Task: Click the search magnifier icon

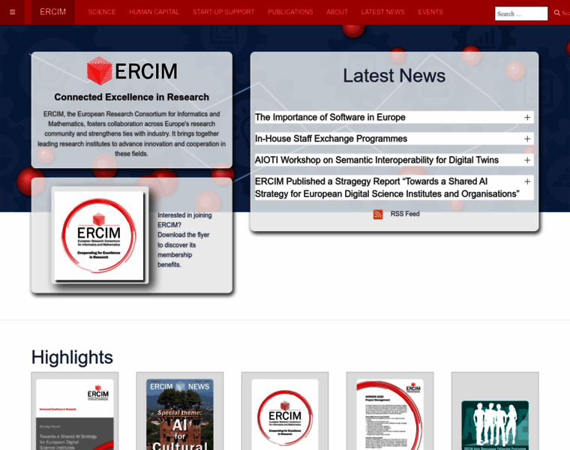Action: 557,13
